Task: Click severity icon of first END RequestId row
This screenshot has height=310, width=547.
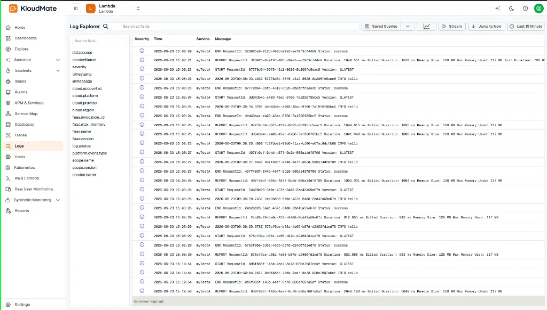Action: coord(142,51)
